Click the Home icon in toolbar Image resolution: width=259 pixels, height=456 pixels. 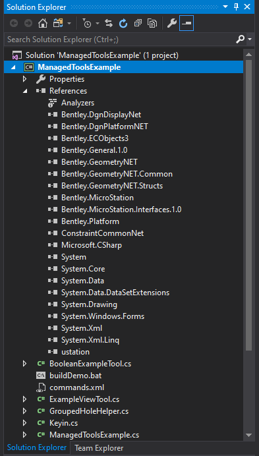tap(43, 24)
